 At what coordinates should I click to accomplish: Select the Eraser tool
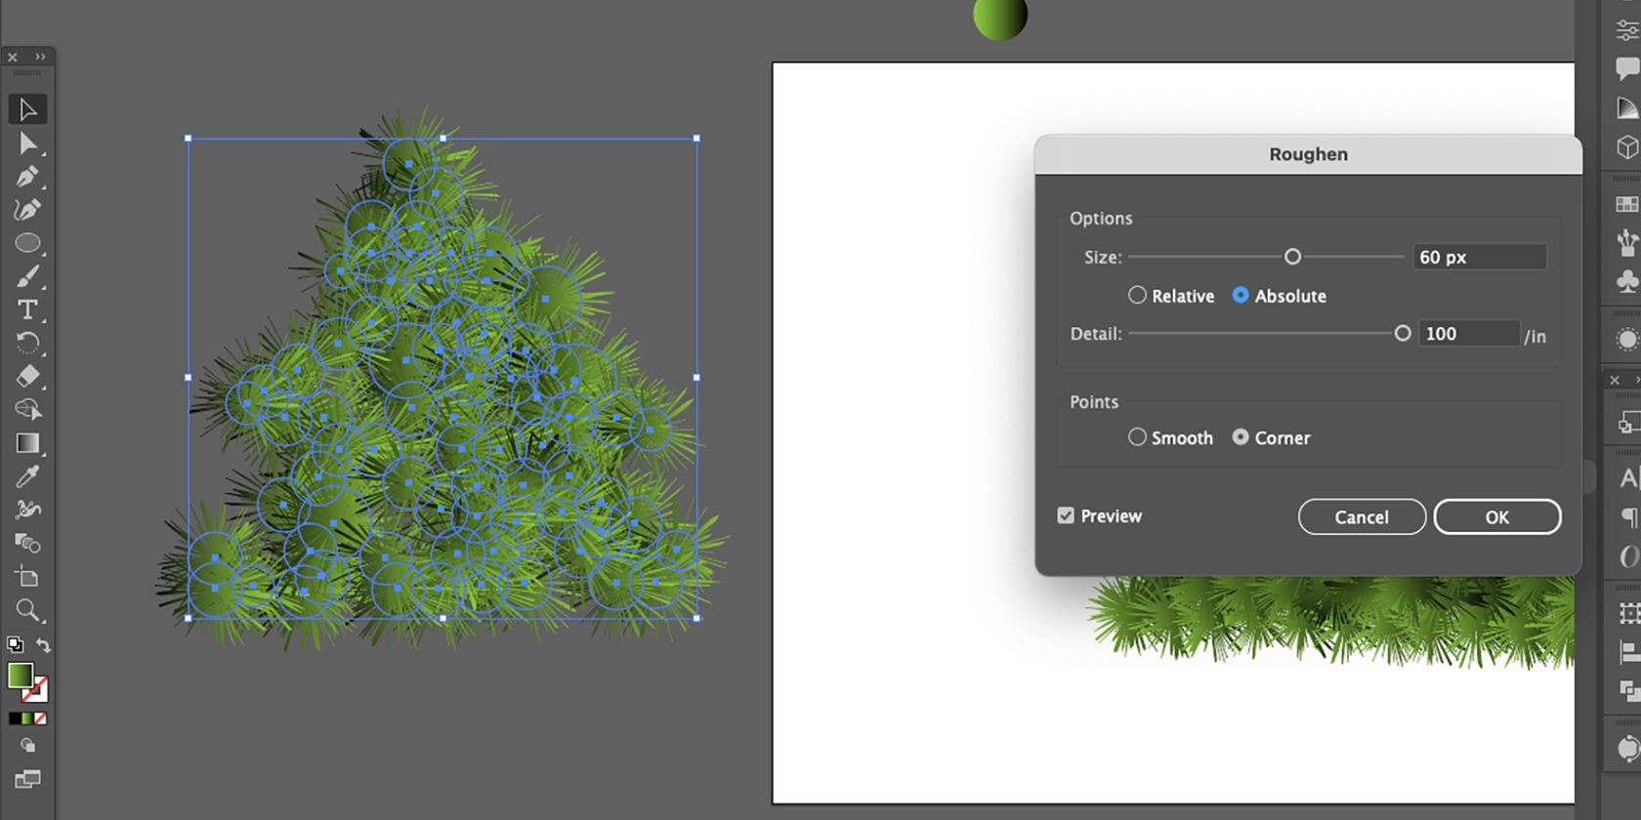click(x=27, y=376)
